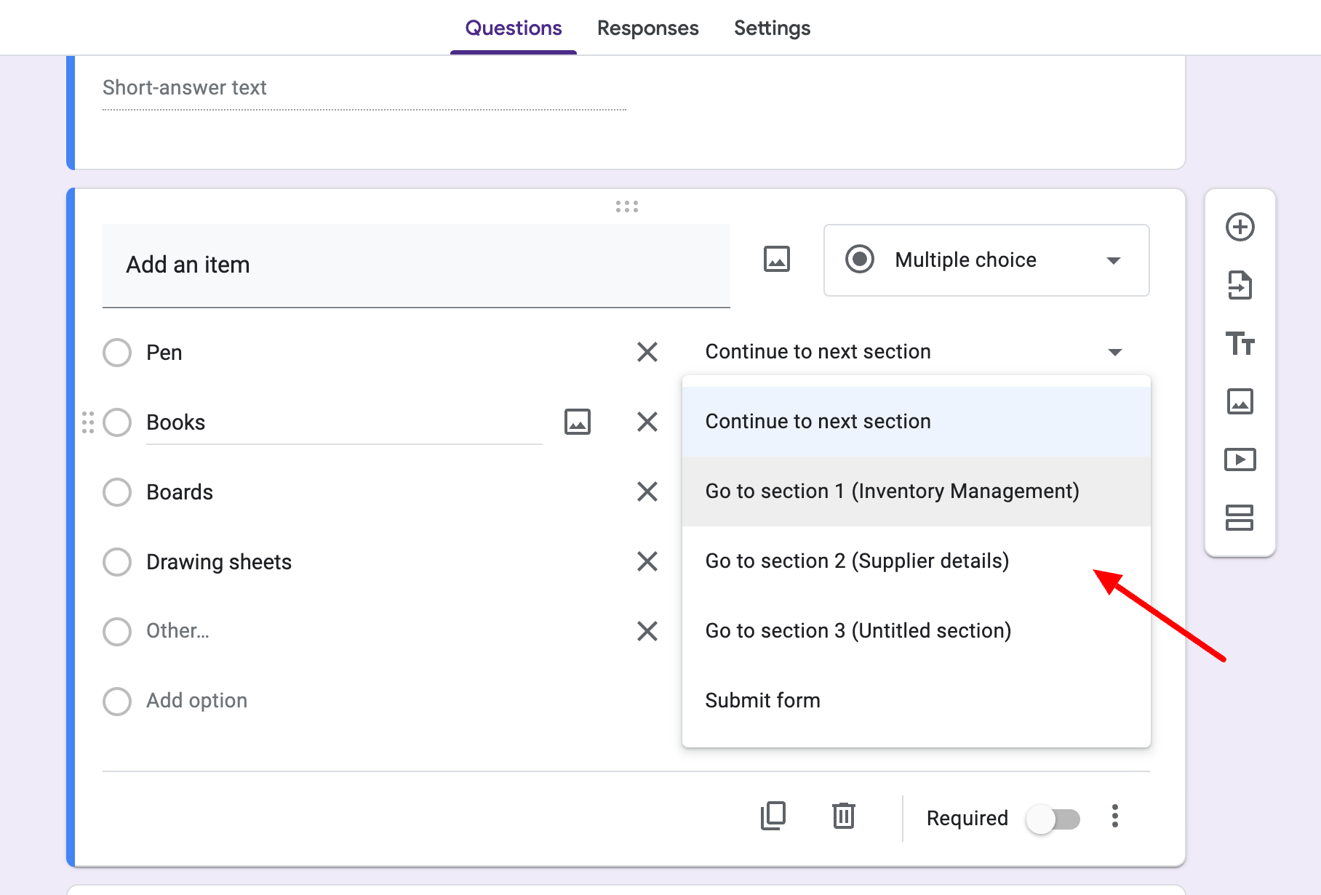Remove the Drawing sheets option
This screenshot has width=1321, height=895.
(646, 561)
